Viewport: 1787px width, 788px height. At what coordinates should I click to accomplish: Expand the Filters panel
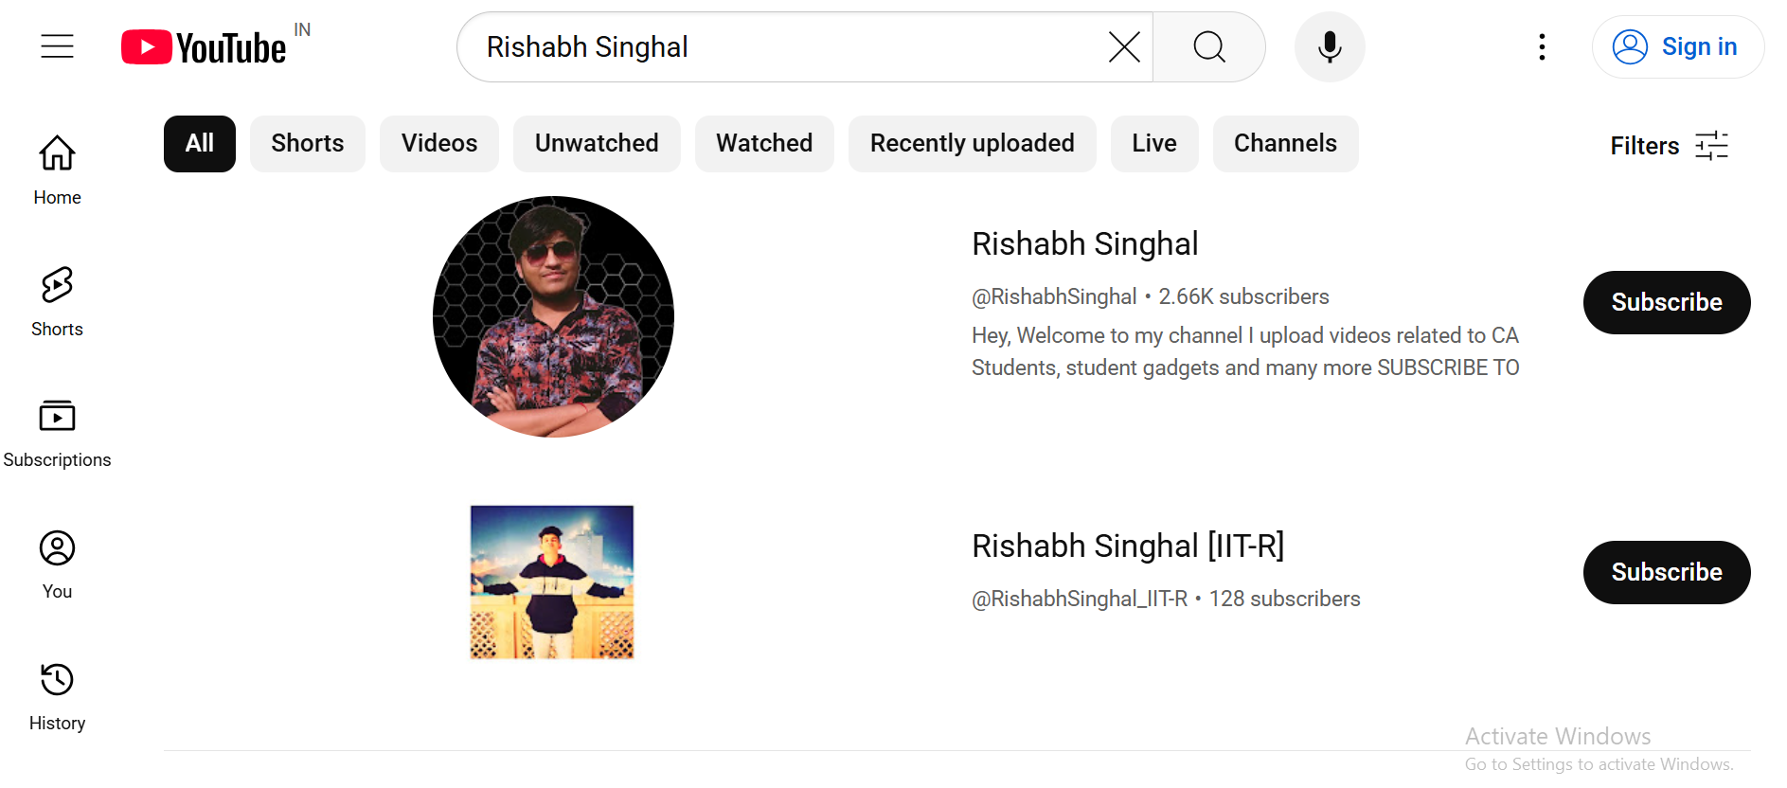[1669, 145]
